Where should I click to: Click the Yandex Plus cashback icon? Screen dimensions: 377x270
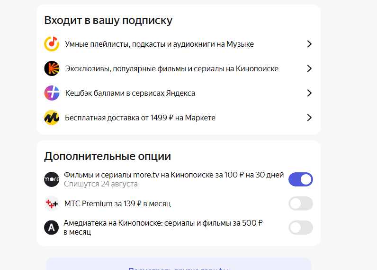(x=51, y=93)
